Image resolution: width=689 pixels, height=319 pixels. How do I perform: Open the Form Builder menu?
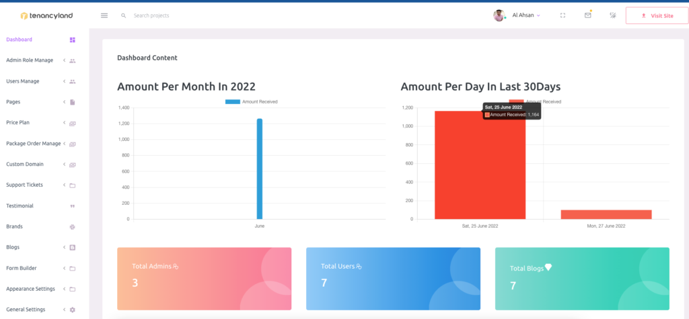(22, 268)
